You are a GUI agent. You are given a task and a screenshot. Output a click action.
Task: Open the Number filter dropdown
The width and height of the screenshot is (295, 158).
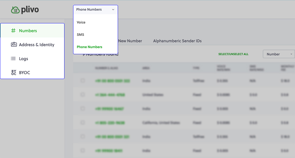[279, 54]
